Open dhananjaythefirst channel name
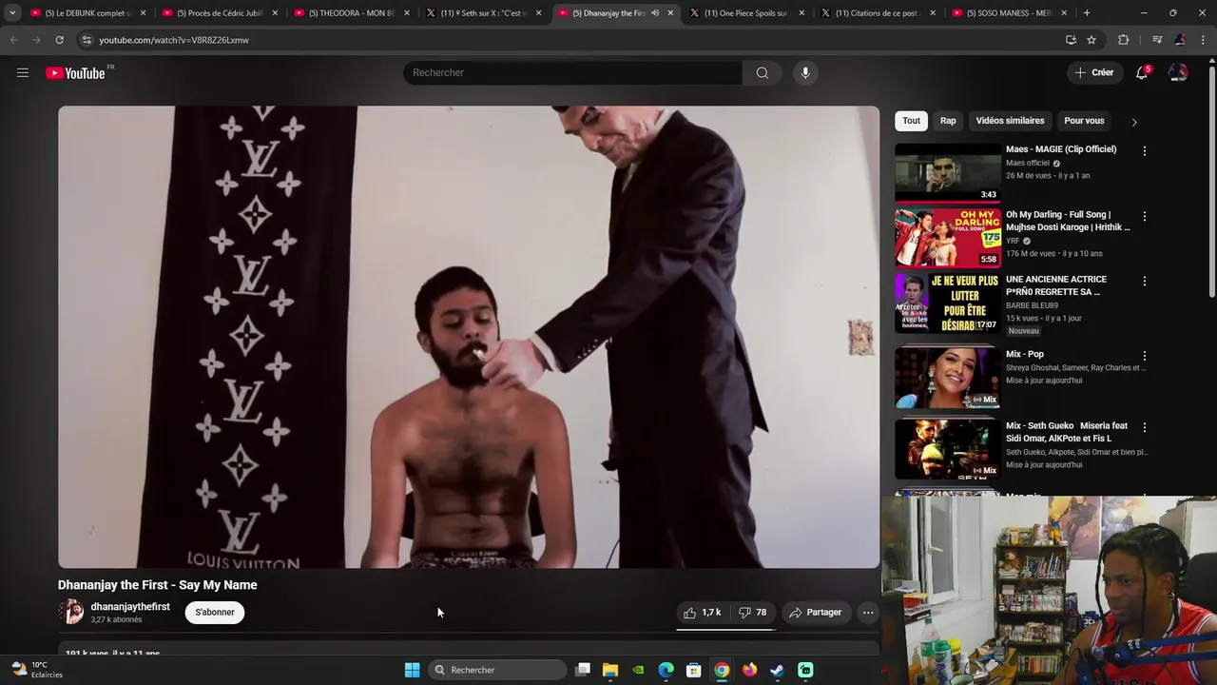The height and width of the screenshot is (685, 1217). 130,607
